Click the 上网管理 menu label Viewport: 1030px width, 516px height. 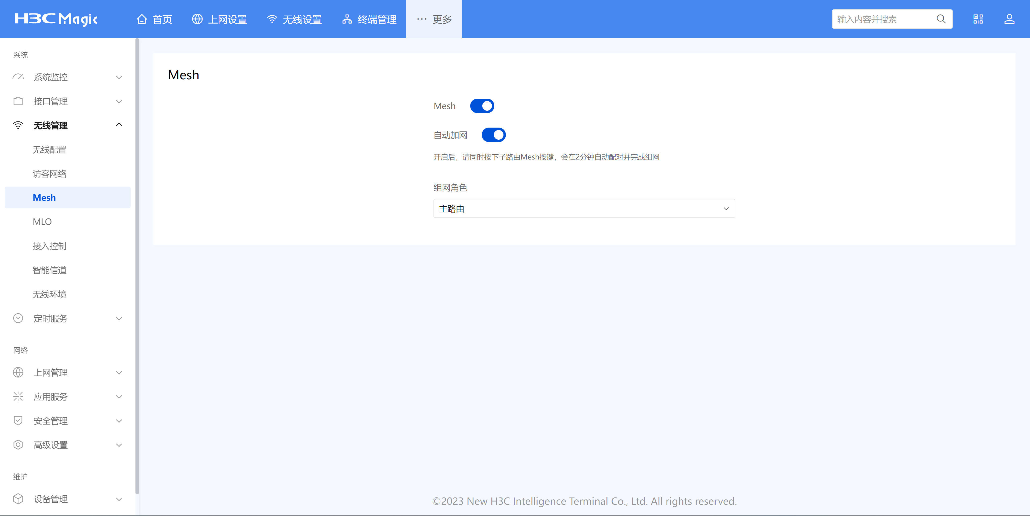(x=50, y=373)
